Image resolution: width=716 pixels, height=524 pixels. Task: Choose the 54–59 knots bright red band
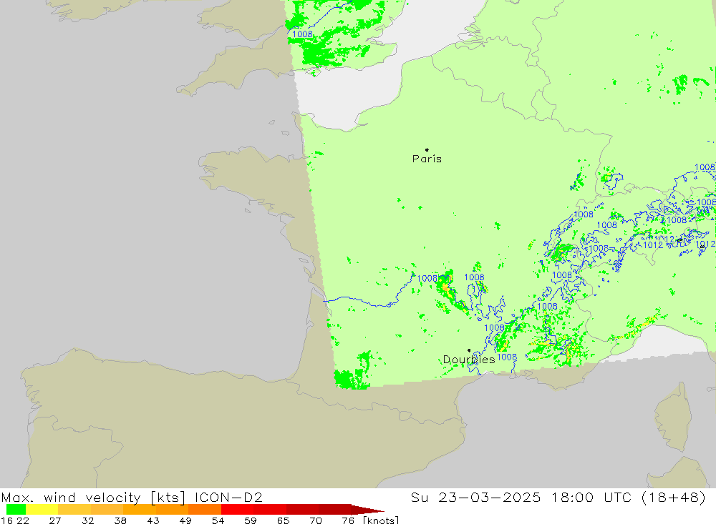(x=237, y=510)
